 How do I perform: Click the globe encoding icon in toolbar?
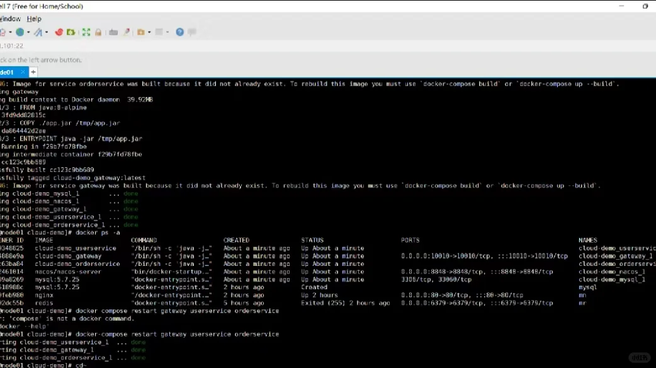click(20, 32)
